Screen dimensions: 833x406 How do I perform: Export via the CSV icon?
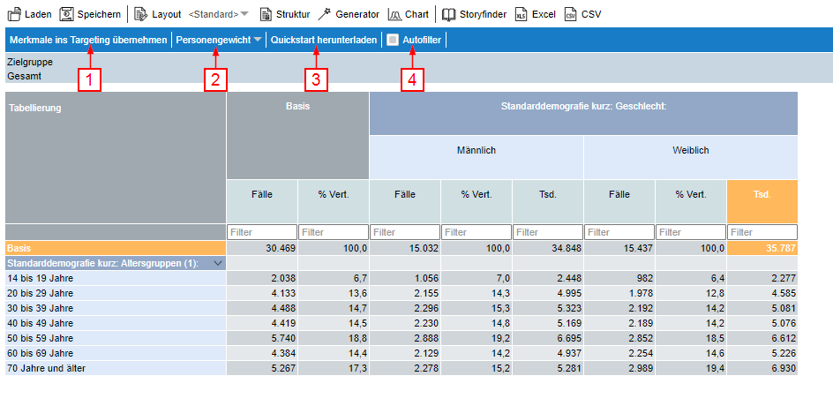[x=571, y=14]
